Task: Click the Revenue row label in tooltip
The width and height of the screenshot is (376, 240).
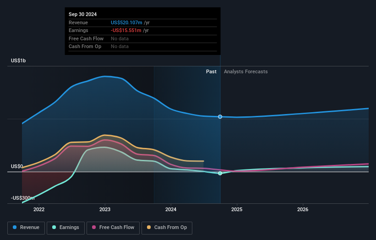Action: coord(78,22)
